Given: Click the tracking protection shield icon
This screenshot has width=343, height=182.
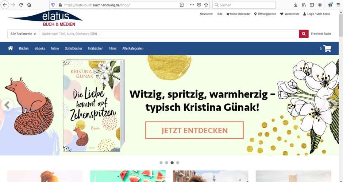Looking at the screenshot, I should [53, 5].
